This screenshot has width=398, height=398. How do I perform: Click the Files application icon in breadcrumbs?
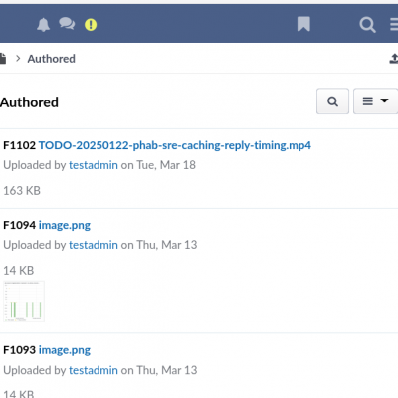click(x=3, y=59)
